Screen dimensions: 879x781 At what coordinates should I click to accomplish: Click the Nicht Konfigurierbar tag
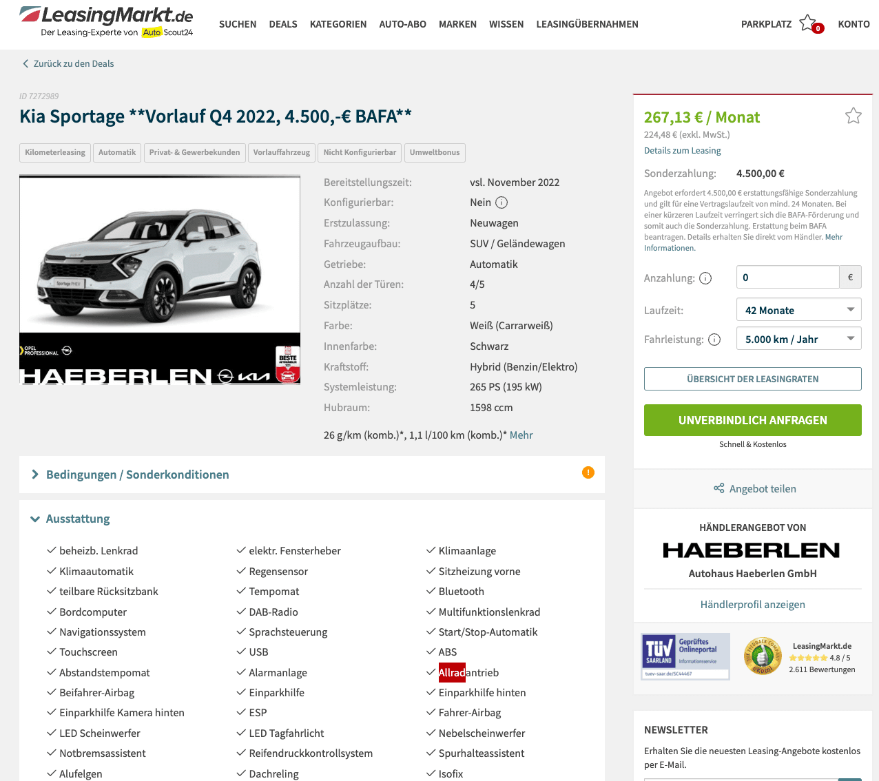pos(360,152)
